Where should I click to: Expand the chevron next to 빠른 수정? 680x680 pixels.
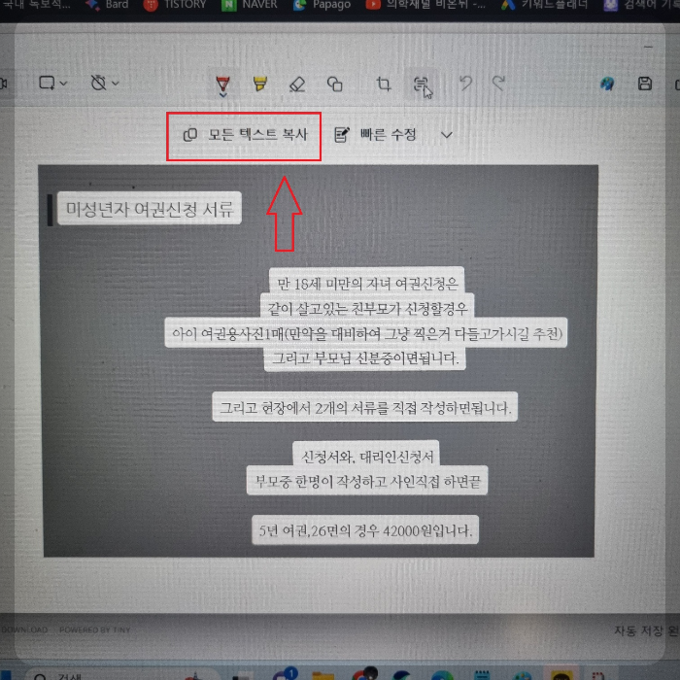(x=447, y=135)
